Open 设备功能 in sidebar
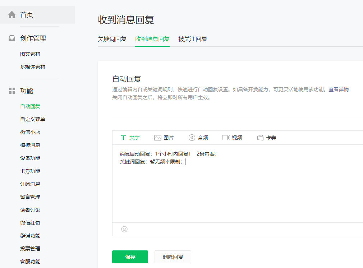Viewport: 363px width, 268px height. tap(30, 158)
